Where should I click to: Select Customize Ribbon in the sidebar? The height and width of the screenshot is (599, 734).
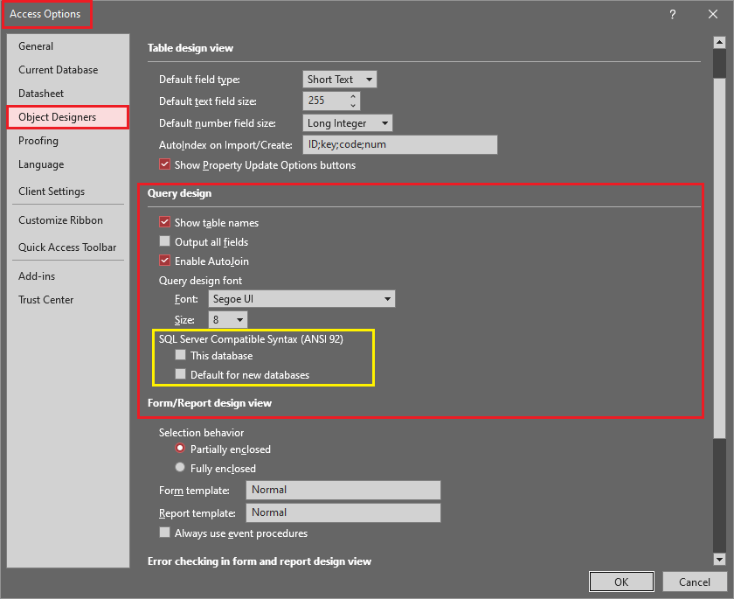click(61, 220)
